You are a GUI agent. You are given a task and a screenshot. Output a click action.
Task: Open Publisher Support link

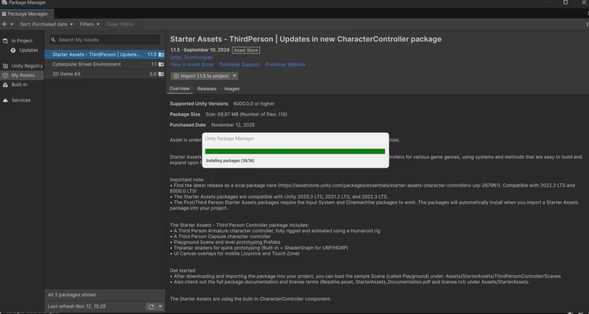(239, 64)
